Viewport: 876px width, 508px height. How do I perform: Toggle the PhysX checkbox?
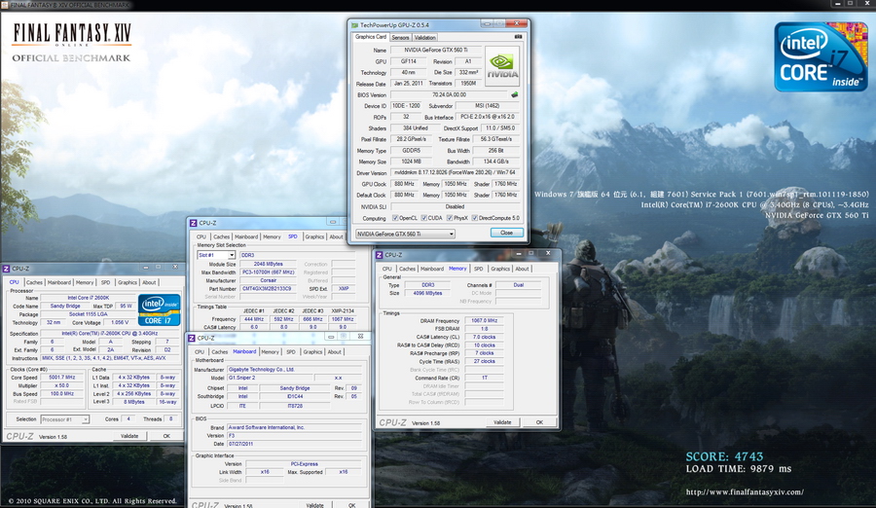(450, 218)
